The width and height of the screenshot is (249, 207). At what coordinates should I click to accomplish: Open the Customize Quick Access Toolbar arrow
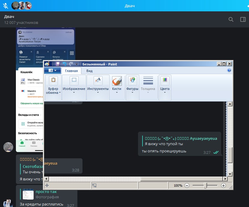click(x=76, y=64)
